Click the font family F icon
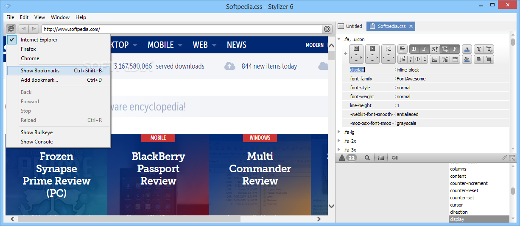Screen dimensions: 520x226 point(455,49)
